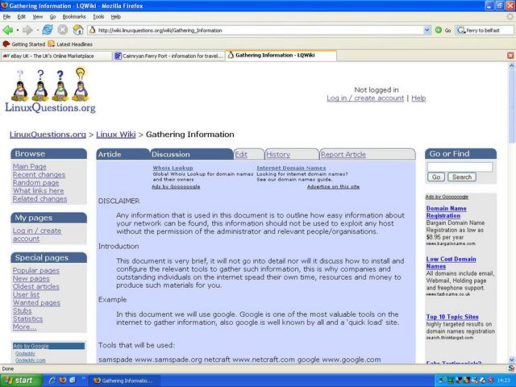Click the Report Article tab
This screenshot has width=516, height=387.
point(343,154)
